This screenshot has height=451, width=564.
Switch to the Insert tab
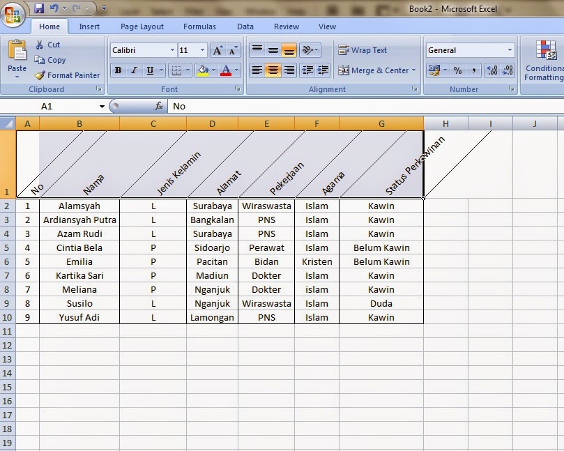pos(89,26)
